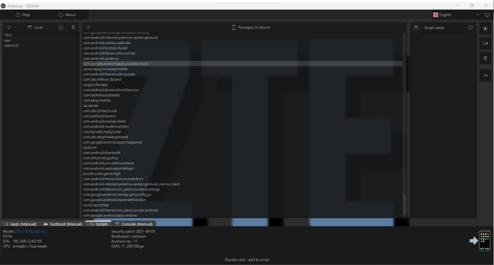Add a new local script folder
This screenshot has height=265, width=494.
(61, 28)
